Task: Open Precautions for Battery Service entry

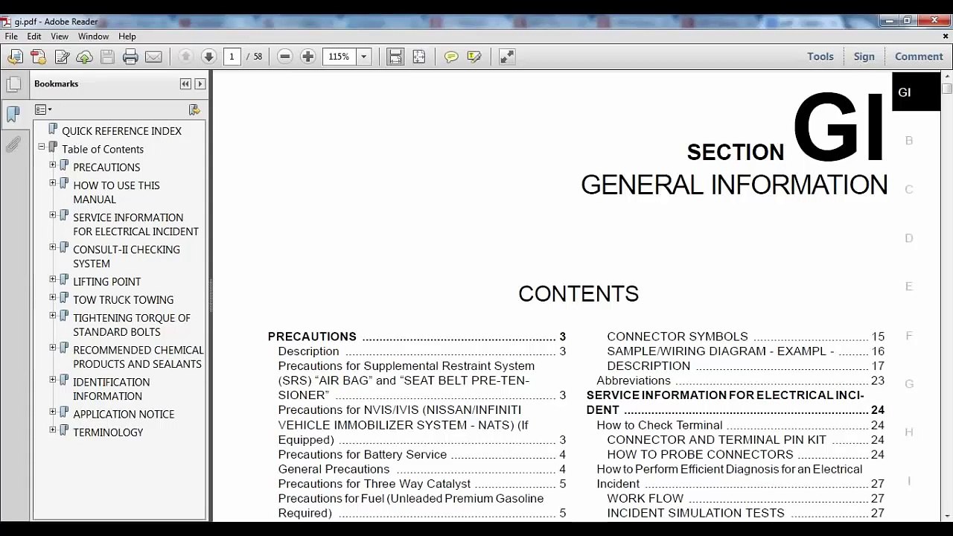Action: click(x=422, y=454)
